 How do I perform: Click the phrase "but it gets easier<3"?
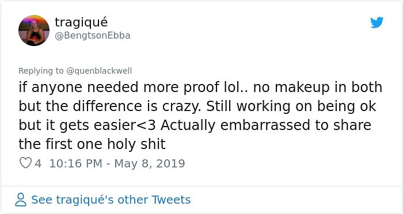coord(87,125)
